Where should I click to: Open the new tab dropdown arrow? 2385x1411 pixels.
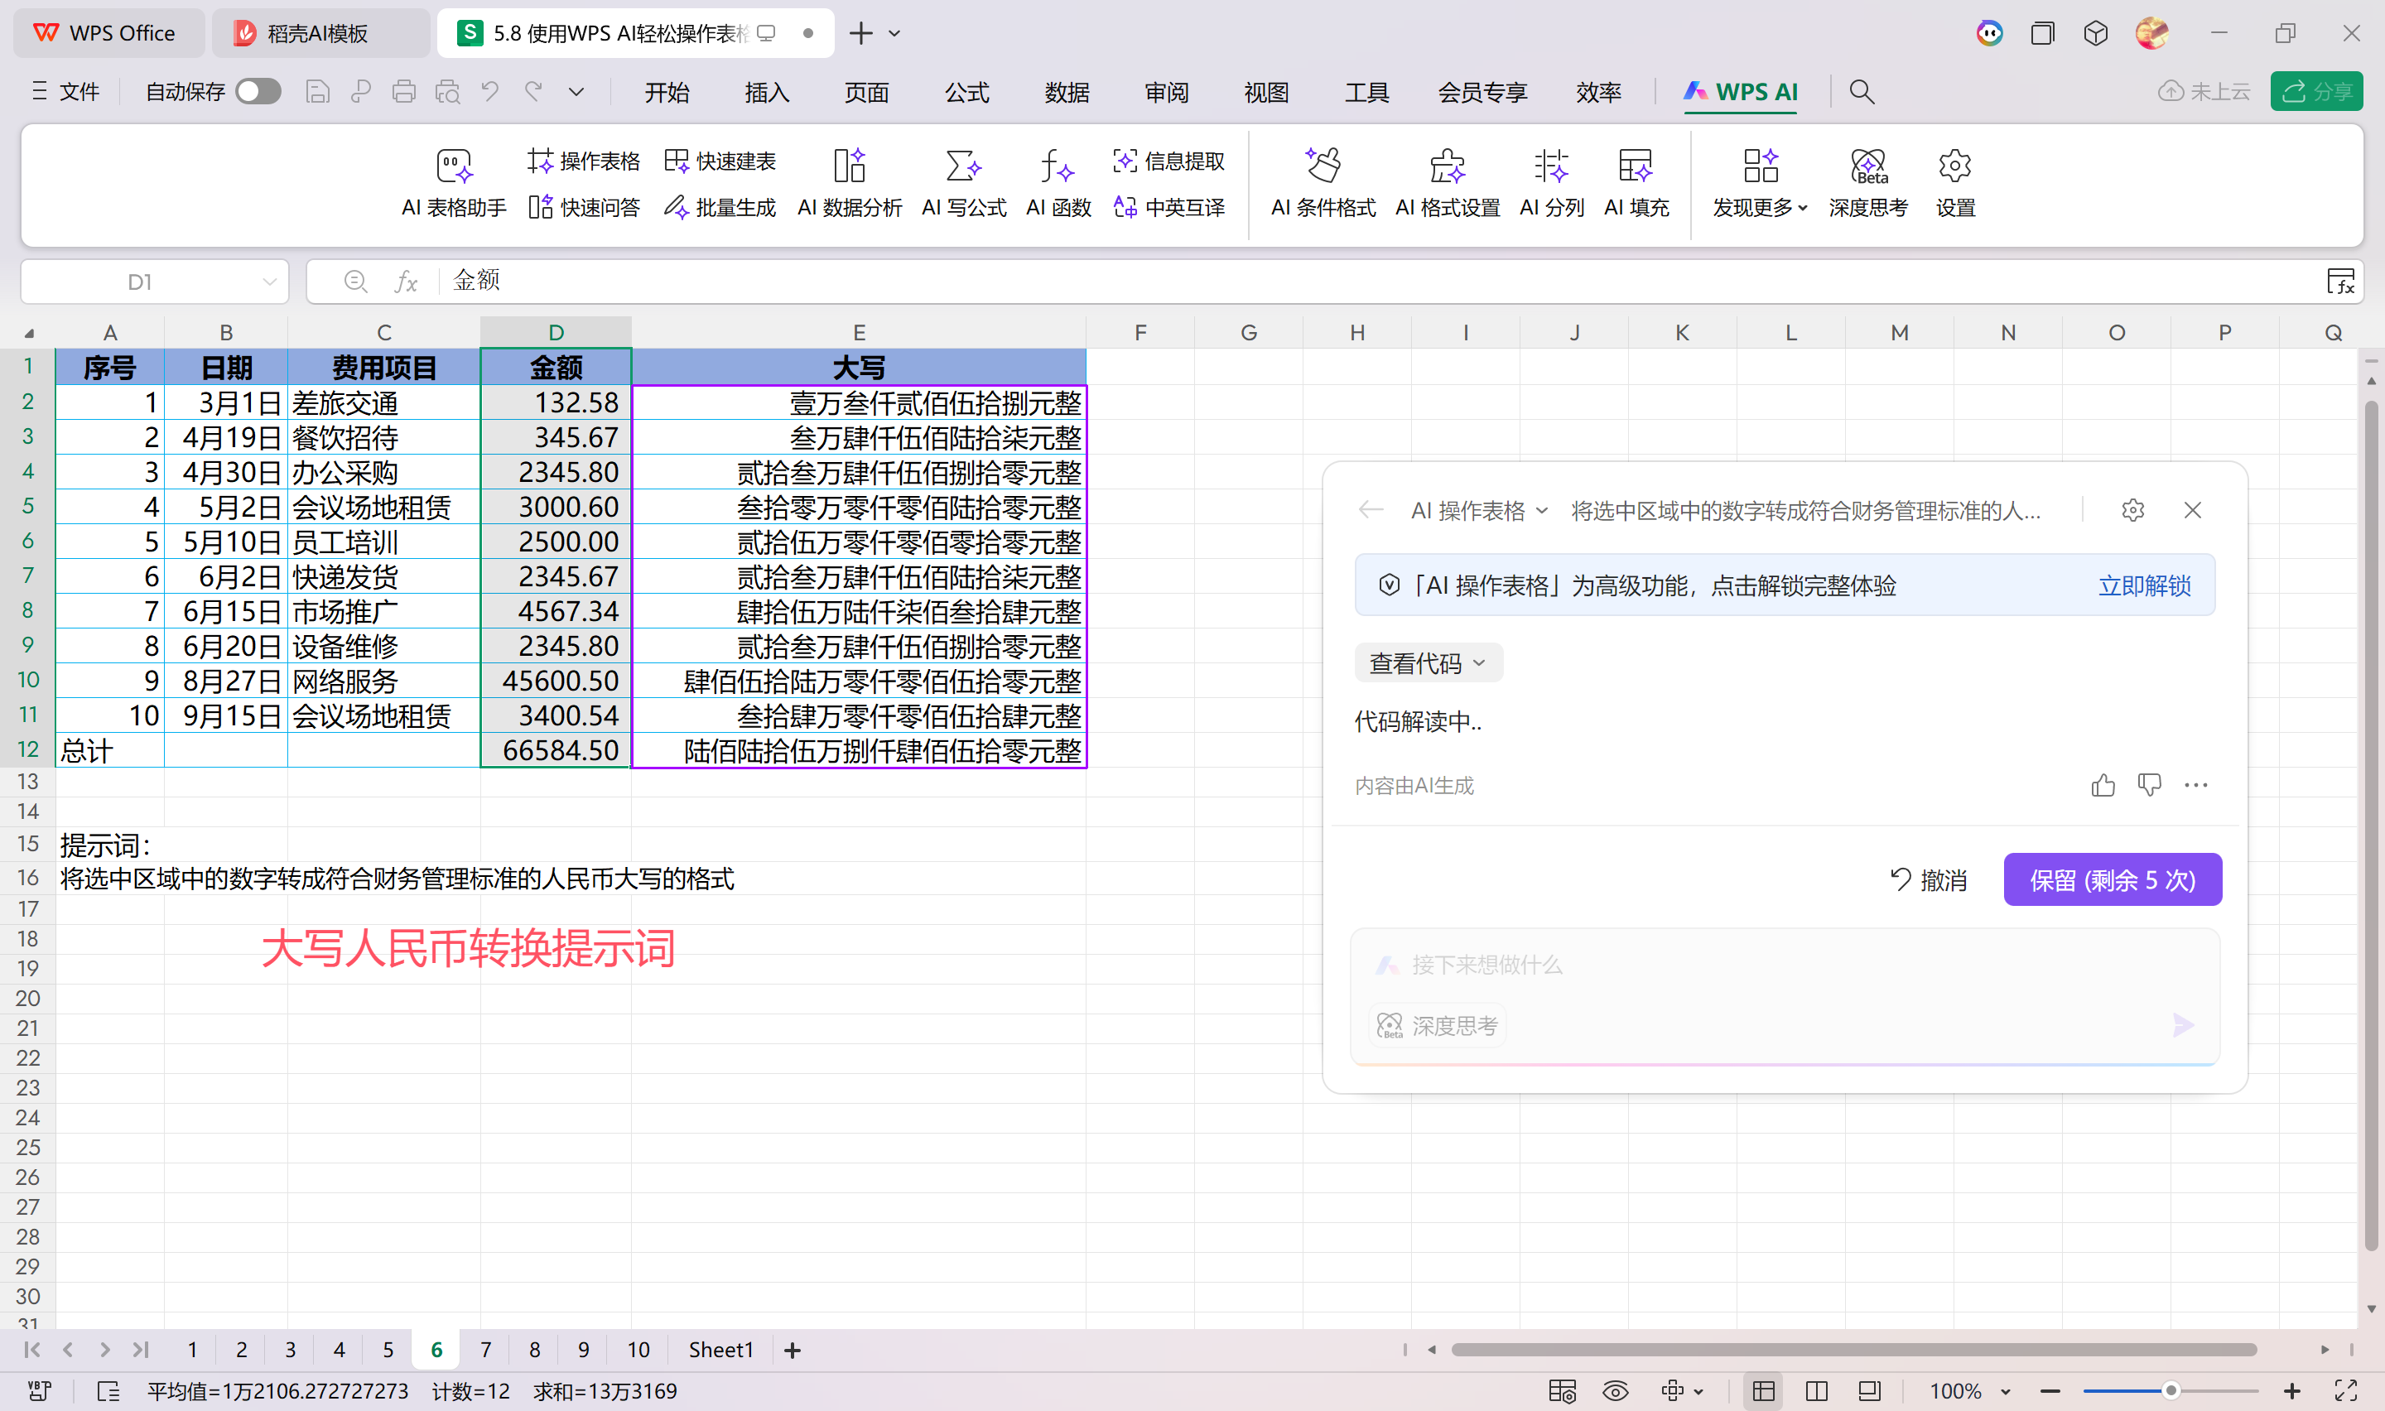click(x=894, y=33)
